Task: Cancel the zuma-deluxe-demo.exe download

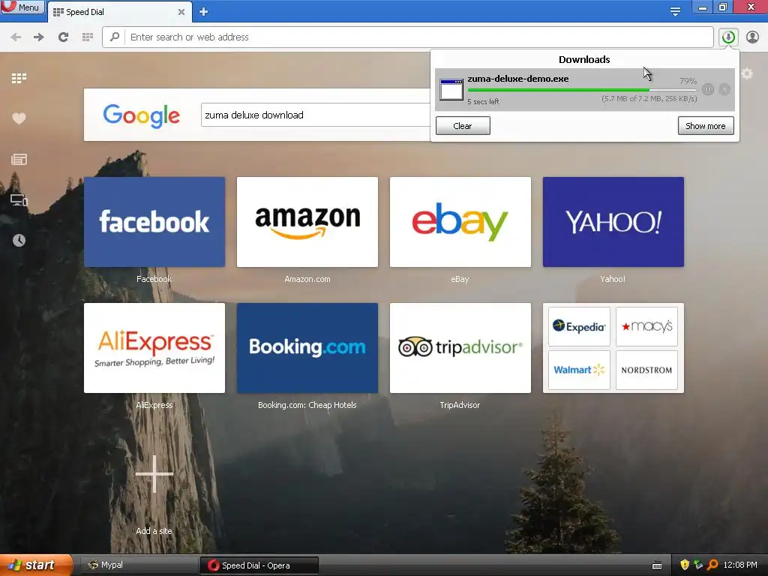Action: tap(725, 89)
